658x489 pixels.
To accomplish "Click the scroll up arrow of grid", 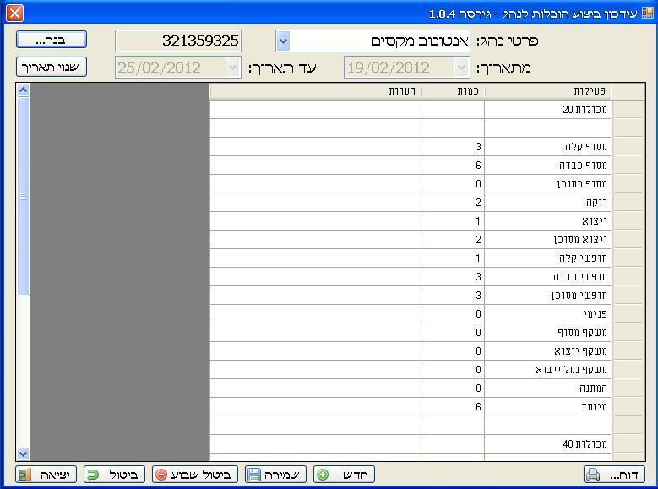I will coord(23,90).
